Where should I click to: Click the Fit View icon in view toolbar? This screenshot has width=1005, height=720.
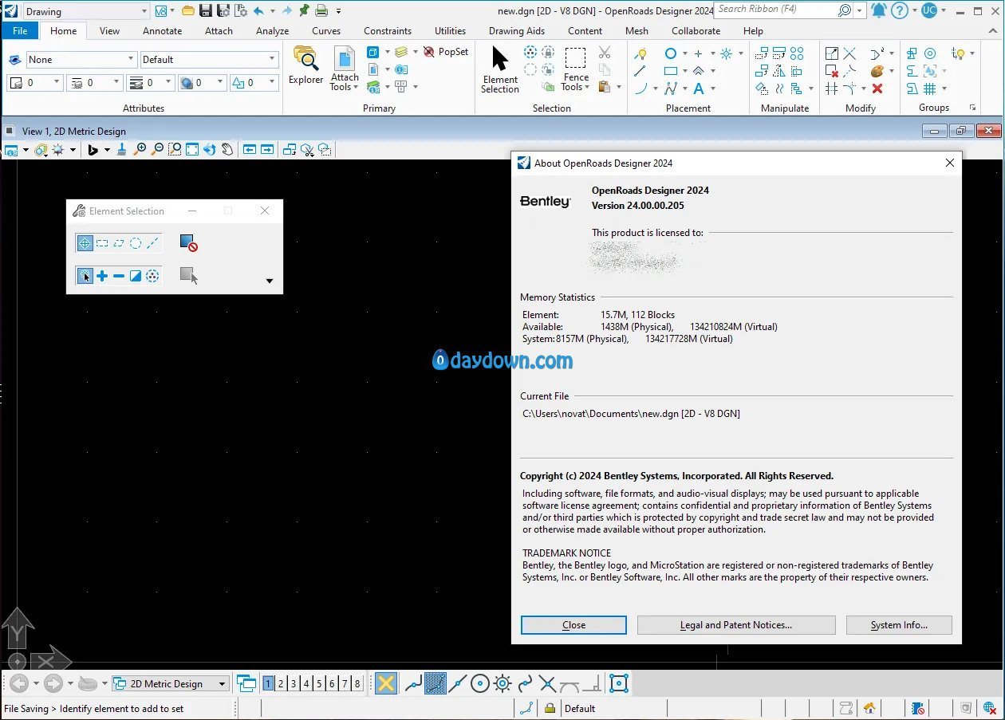click(192, 149)
